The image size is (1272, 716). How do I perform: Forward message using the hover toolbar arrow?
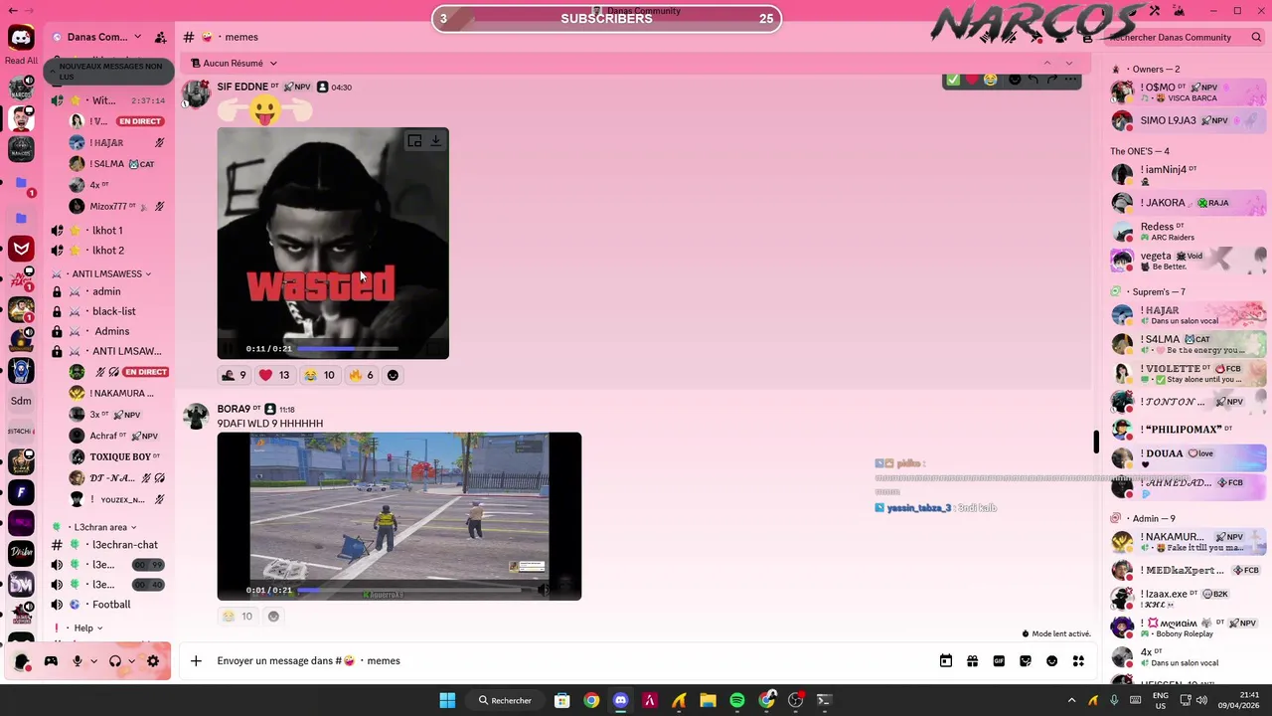(1052, 80)
